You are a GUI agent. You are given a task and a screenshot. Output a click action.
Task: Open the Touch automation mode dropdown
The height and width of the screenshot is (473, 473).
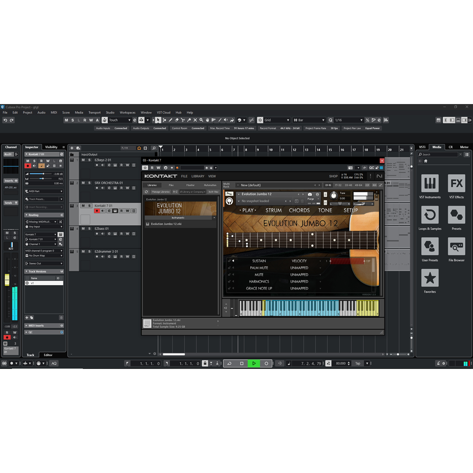(120, 120)
